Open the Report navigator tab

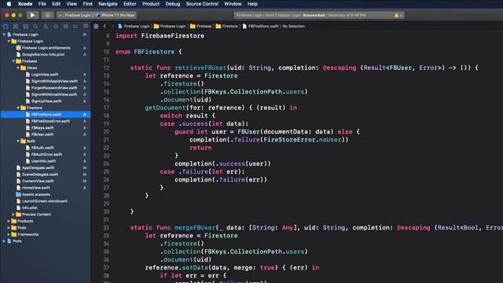coord(86,26)
